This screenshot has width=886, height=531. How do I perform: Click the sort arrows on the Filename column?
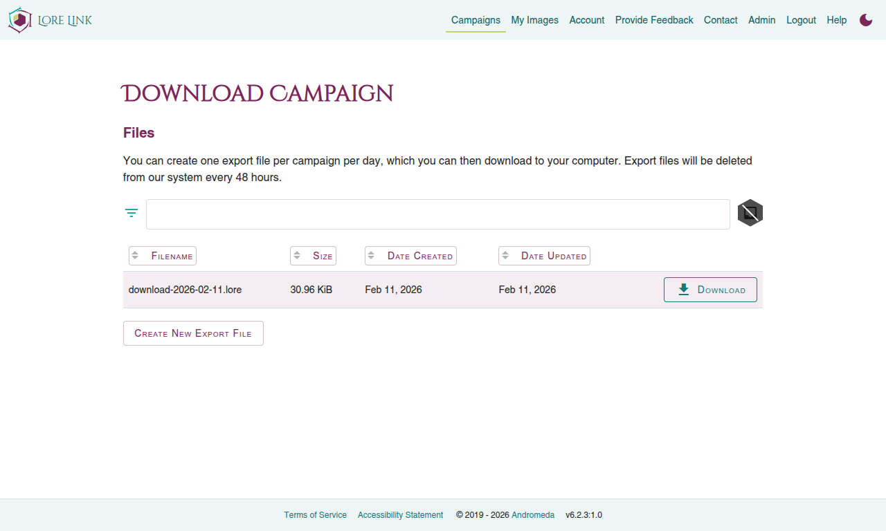click(136, 255)
